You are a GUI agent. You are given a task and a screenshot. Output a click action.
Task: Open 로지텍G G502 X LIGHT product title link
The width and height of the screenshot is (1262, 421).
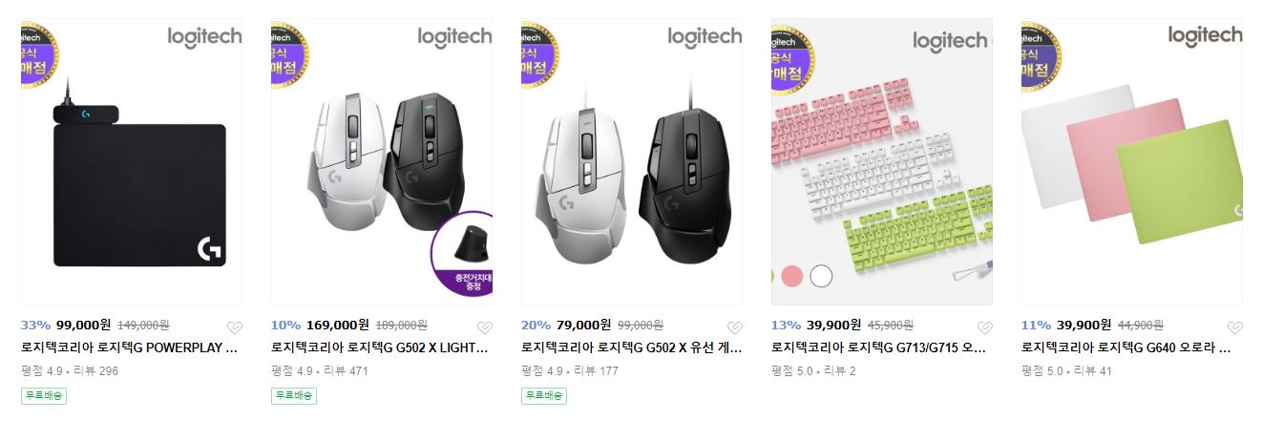tap(380, 348)
